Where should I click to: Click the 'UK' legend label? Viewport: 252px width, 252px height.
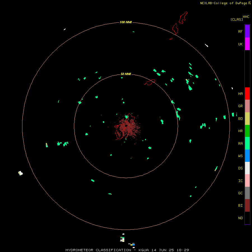[240, 44]
